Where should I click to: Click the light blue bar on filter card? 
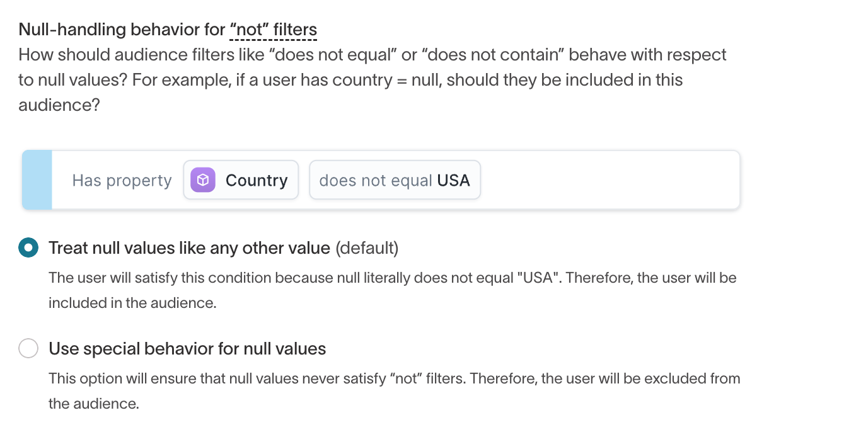coord(37,180)
